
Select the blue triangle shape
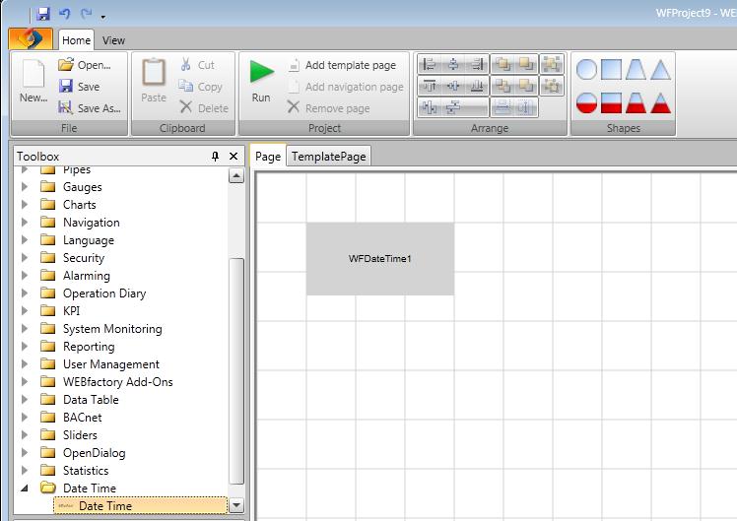[x=660, y=70]
